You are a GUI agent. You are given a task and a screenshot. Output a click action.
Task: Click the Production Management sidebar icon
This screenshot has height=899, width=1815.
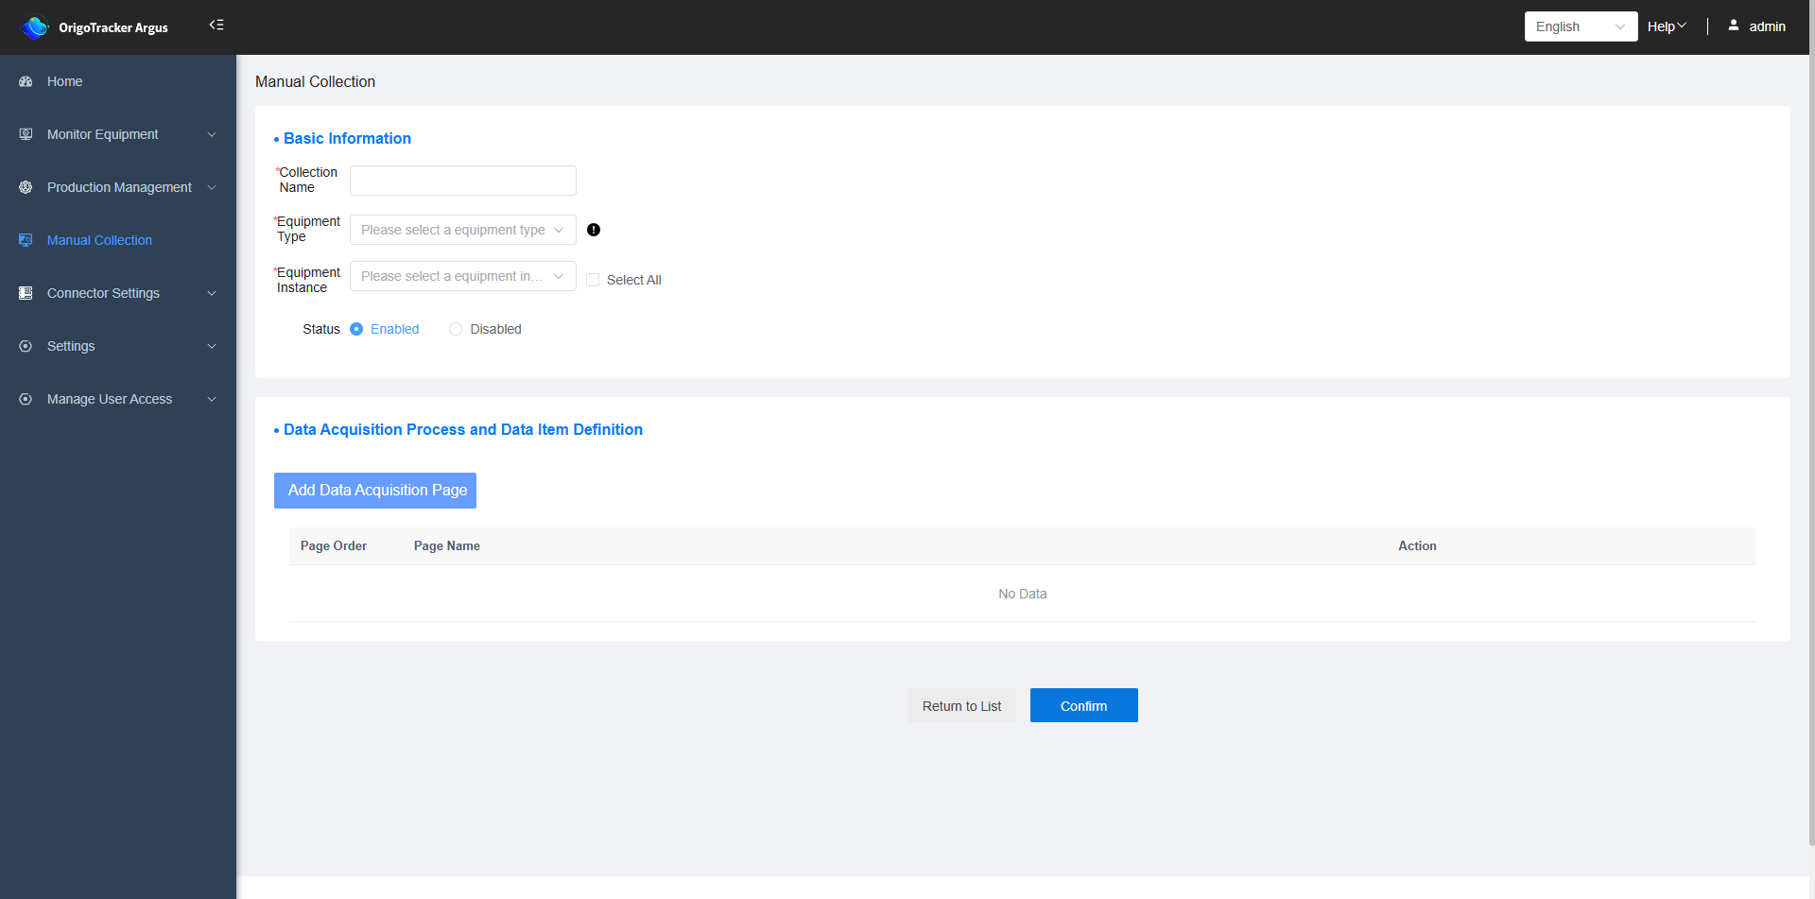[26, 188]
